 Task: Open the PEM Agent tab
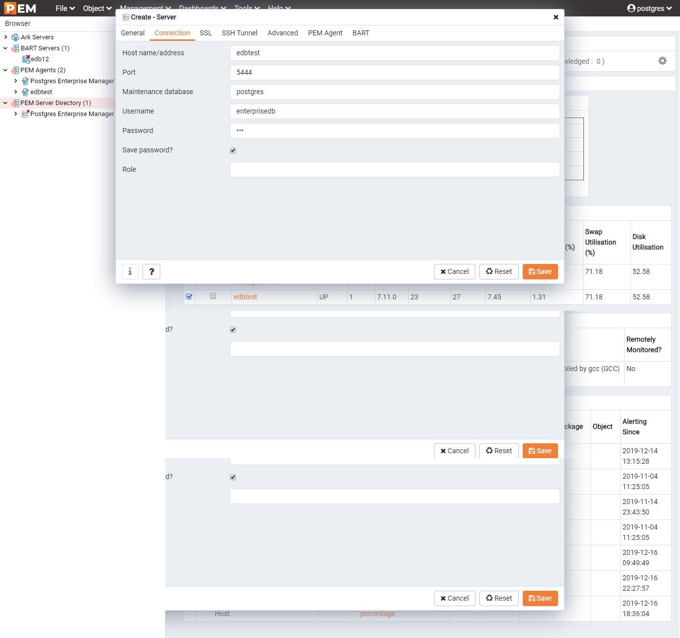(x=325, y=33)
